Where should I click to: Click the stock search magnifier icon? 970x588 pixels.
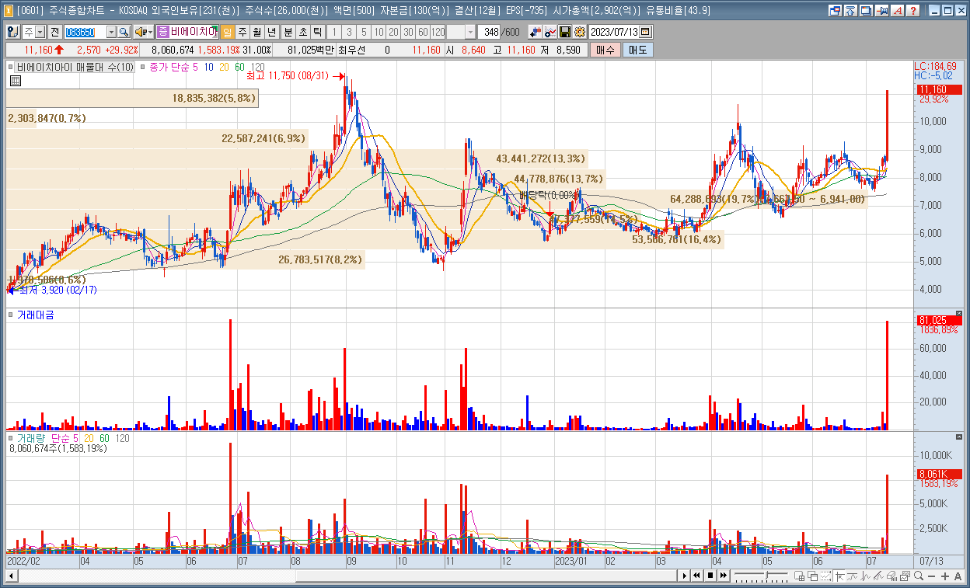click(x=124, y=32)
